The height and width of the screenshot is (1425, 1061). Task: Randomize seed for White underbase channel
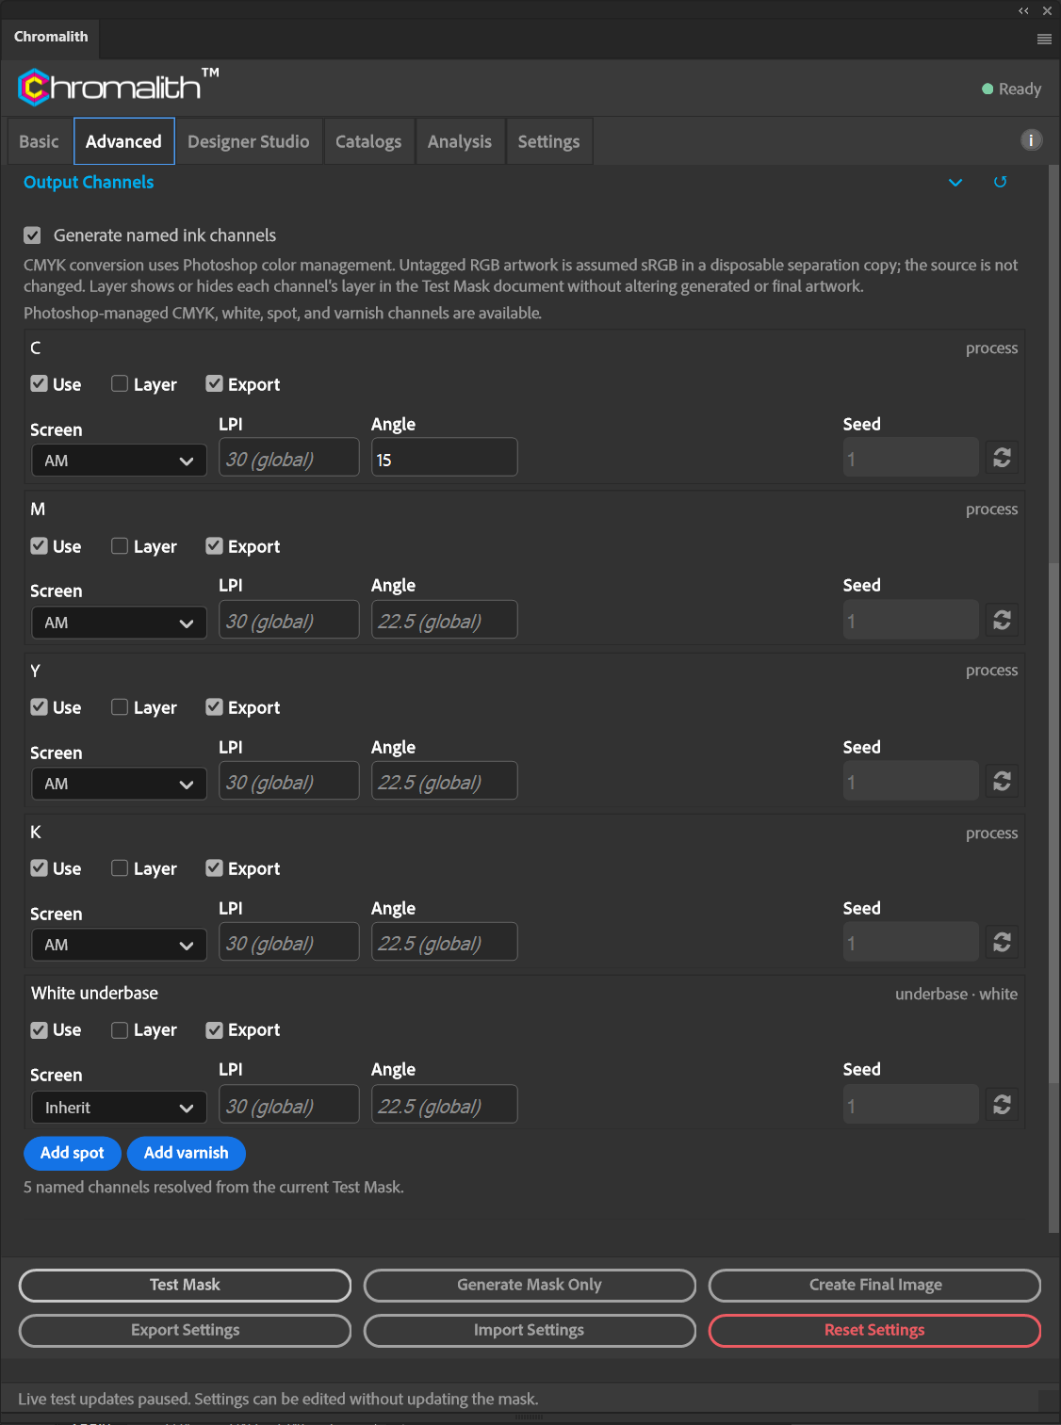click(1003, 1104)
